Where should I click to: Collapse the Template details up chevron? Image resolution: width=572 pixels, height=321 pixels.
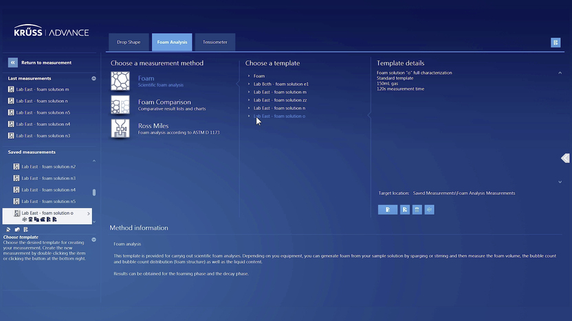point(560,73)
